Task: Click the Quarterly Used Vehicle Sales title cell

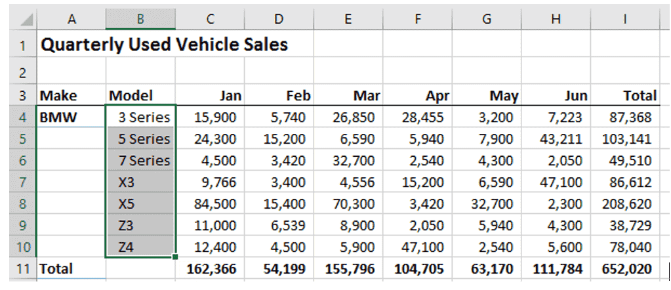Action: tap(164, 45)
